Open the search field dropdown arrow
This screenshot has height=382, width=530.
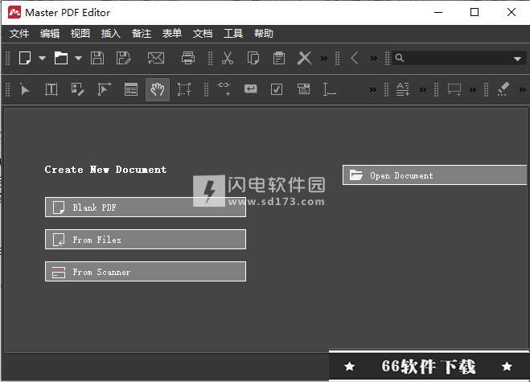tap(517, 59)
